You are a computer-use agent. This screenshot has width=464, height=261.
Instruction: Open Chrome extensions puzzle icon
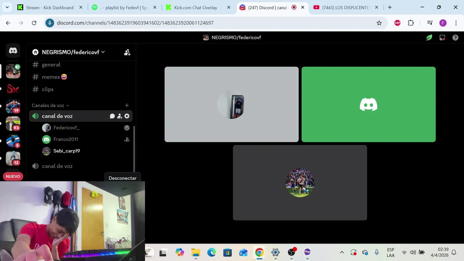411,23
